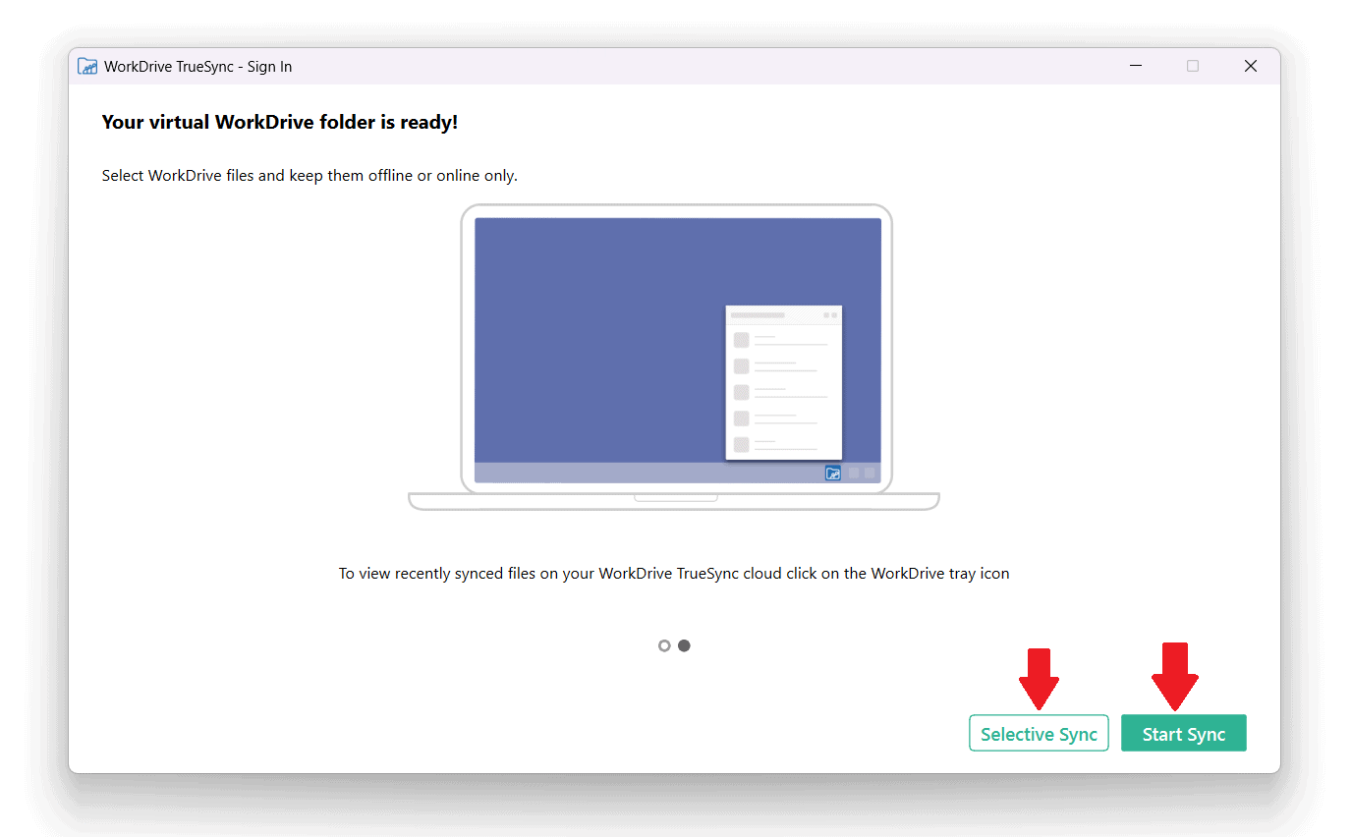Click the purple laptop screen illustration
Viewport: 1351px width, 837px height.
tap(678, 351)
